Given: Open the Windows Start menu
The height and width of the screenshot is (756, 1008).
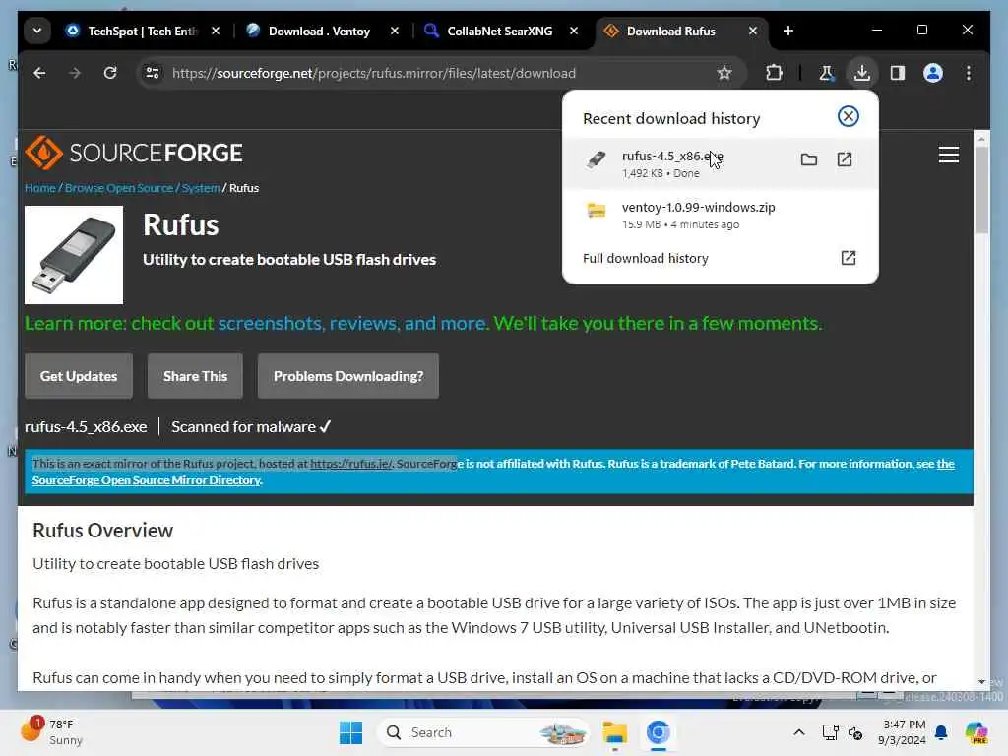Looking at the screenshot, I should (x=351, y=732).
